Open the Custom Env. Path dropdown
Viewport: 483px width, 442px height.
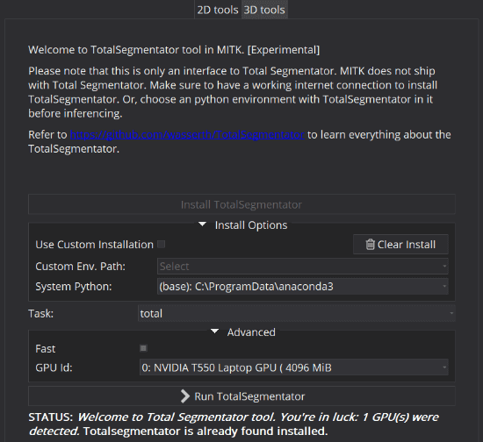(x=302, y=267)
